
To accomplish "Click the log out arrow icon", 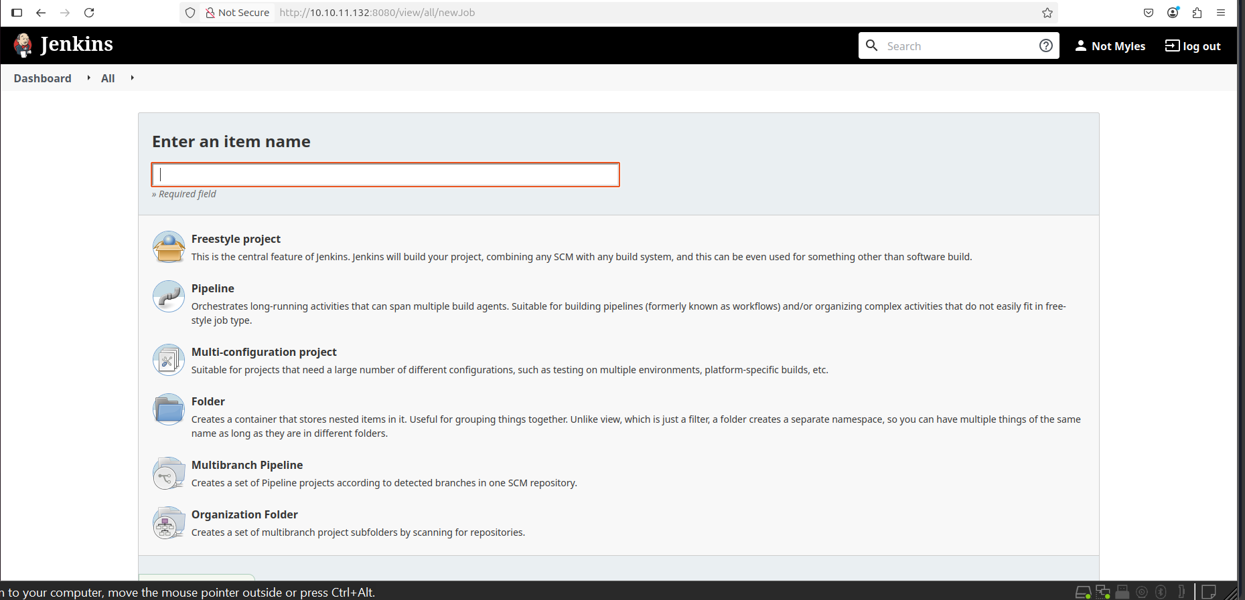I will (1172, 45).
